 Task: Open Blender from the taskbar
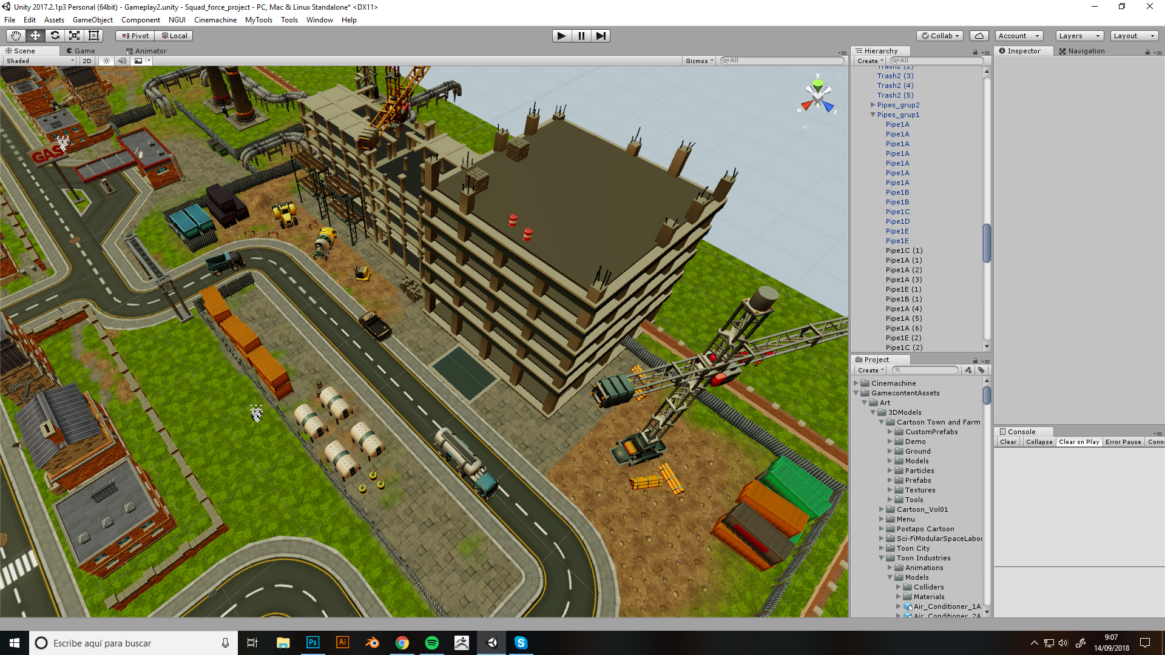point(372,643)
